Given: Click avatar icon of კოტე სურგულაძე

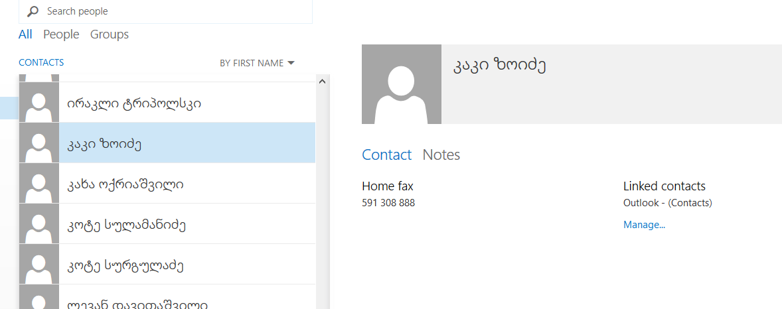Looking at the screenshot, I should 39,265.
